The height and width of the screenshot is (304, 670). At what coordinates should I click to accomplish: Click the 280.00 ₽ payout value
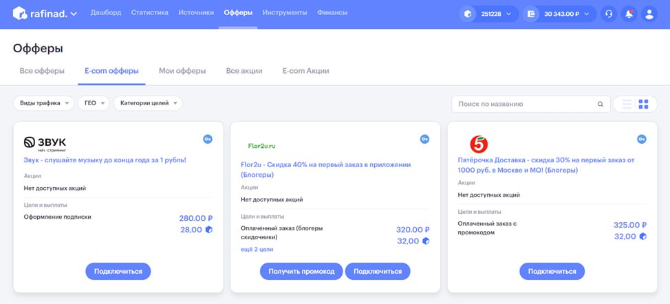(x=195, y=218)
